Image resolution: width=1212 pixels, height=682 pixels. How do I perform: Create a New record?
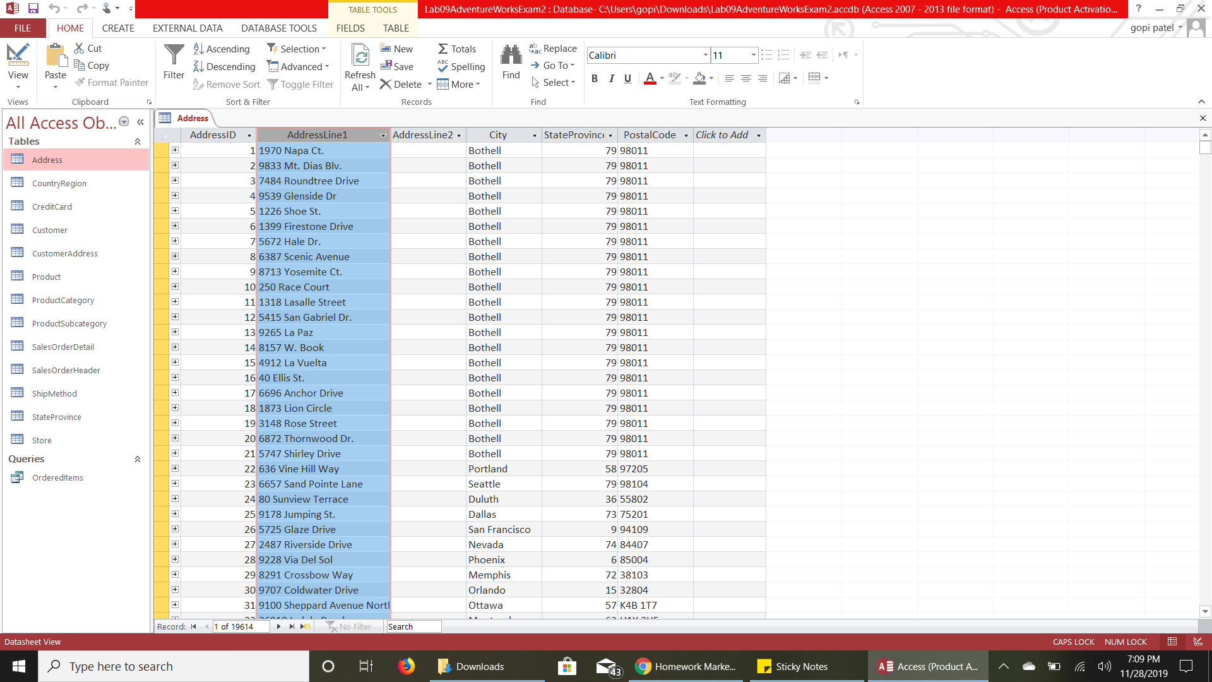(396, 49)
